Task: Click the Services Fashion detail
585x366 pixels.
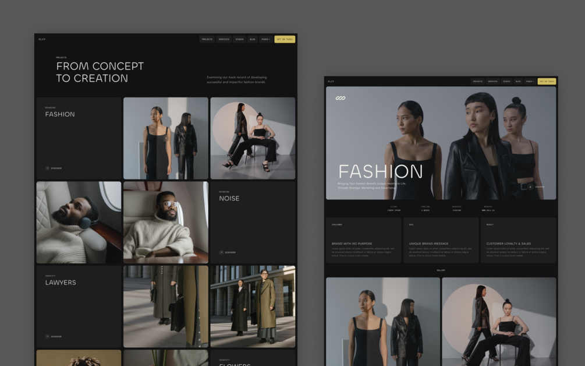Action: pos(457,209)
